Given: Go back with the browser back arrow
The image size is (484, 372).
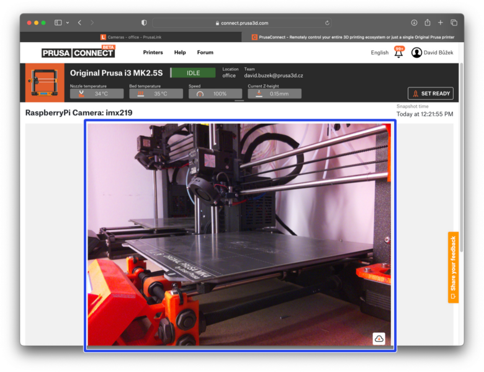Looking at the screenshot, I should 79,22.
